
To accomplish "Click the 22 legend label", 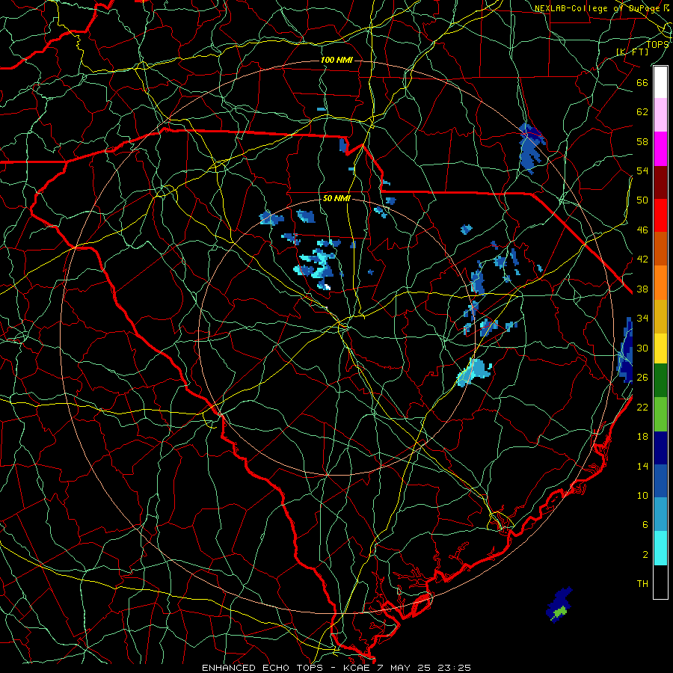I will click(642, 407).
